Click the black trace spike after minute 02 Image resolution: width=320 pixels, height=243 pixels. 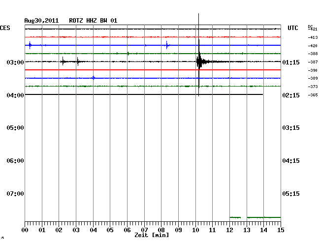point(63,61)
